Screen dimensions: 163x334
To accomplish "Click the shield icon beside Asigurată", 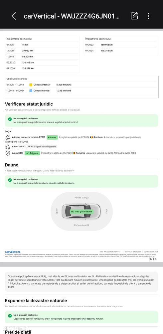I will tap(8, 153).
